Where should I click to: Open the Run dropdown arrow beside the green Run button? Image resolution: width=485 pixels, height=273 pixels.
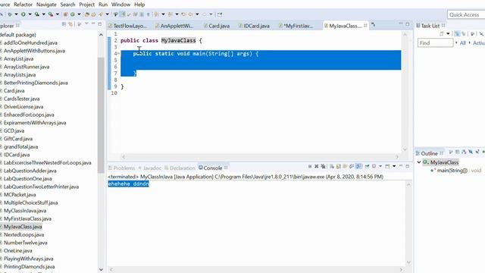(x=30, y=14)
